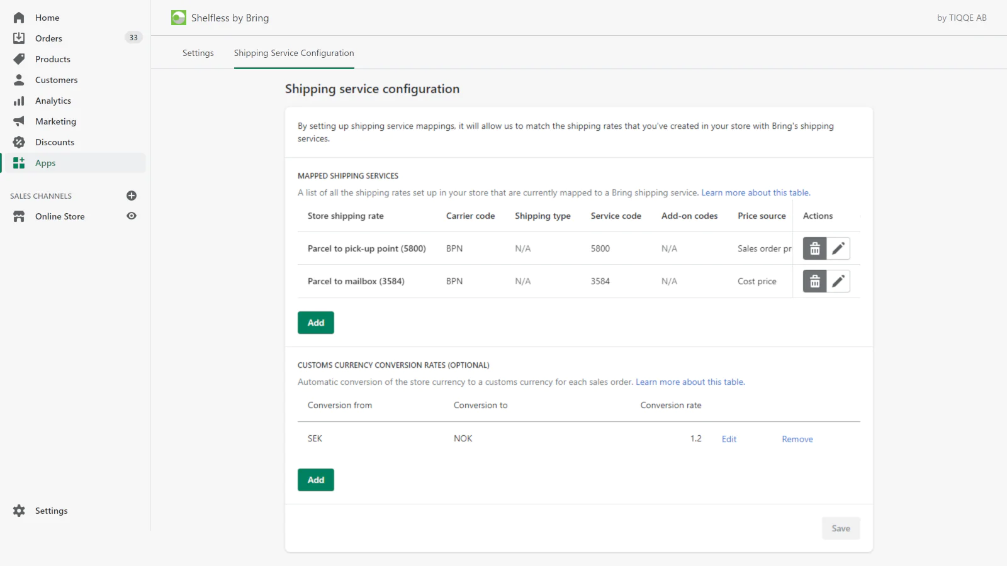Open the Orders page
This screenshot has width=1007, height=566.
(x=48, y=38)
